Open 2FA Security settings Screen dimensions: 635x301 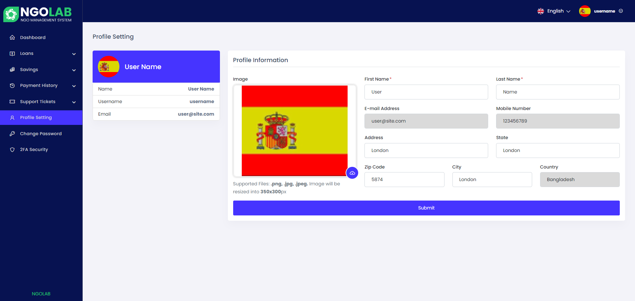(x=41, y=150)
